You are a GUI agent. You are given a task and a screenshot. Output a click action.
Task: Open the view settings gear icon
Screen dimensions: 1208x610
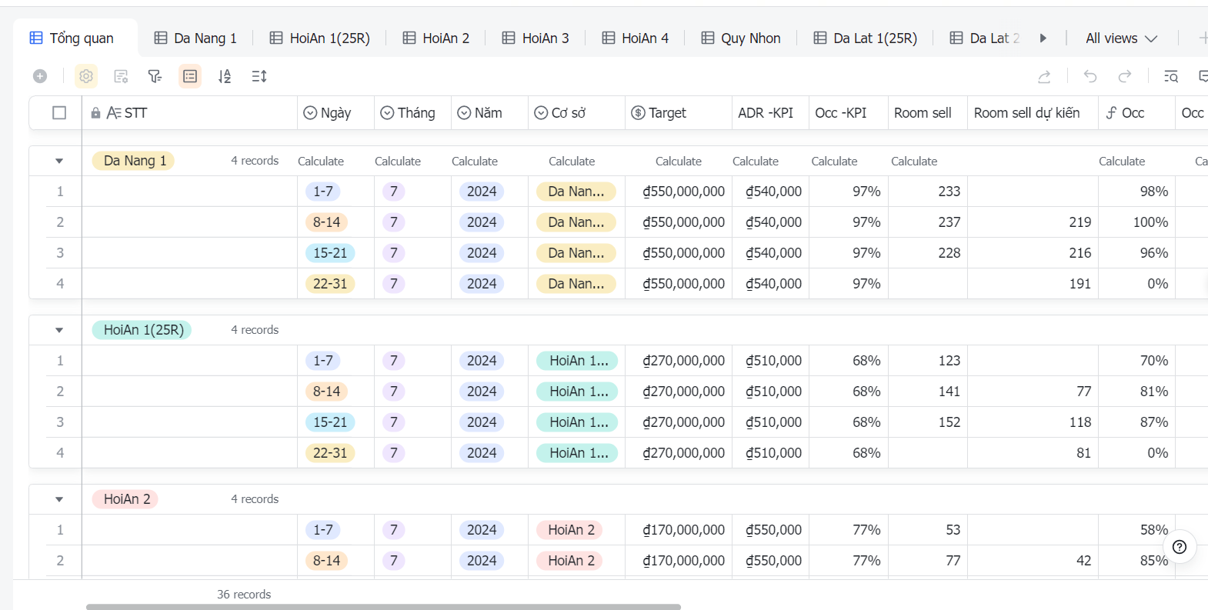[x=86, y=76]
